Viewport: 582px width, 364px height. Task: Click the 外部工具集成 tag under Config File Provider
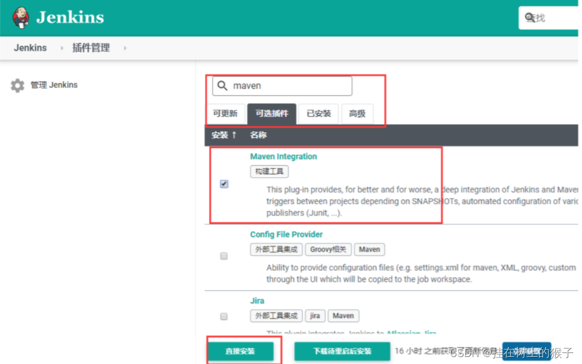(x=276, y=250)
